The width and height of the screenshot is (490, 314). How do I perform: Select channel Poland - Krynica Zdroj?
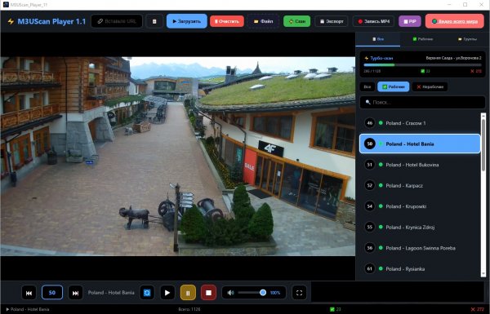coord(420,227)
